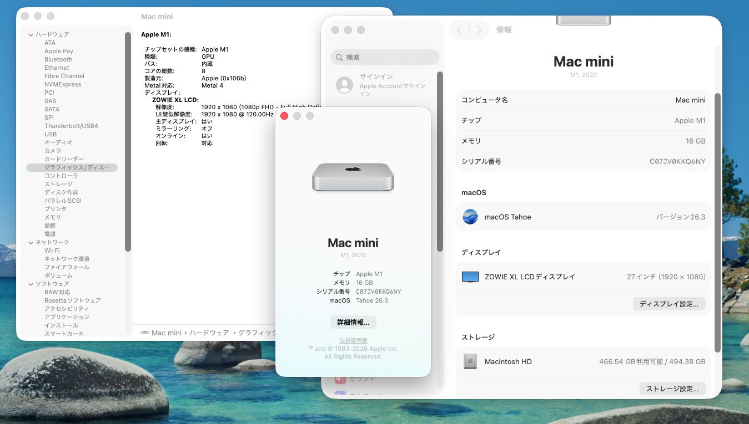Select 電源 in the hardware list
The height and width of the screenshot is (424, 749).
click(50, 234)
